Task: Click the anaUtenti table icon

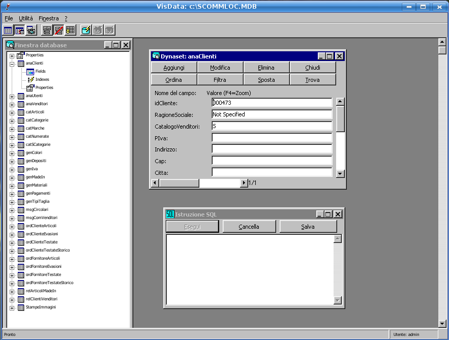Action: click(21, 96)
